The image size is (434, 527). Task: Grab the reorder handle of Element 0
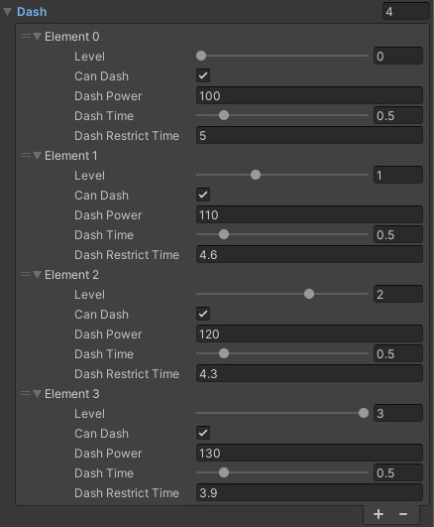26,36
